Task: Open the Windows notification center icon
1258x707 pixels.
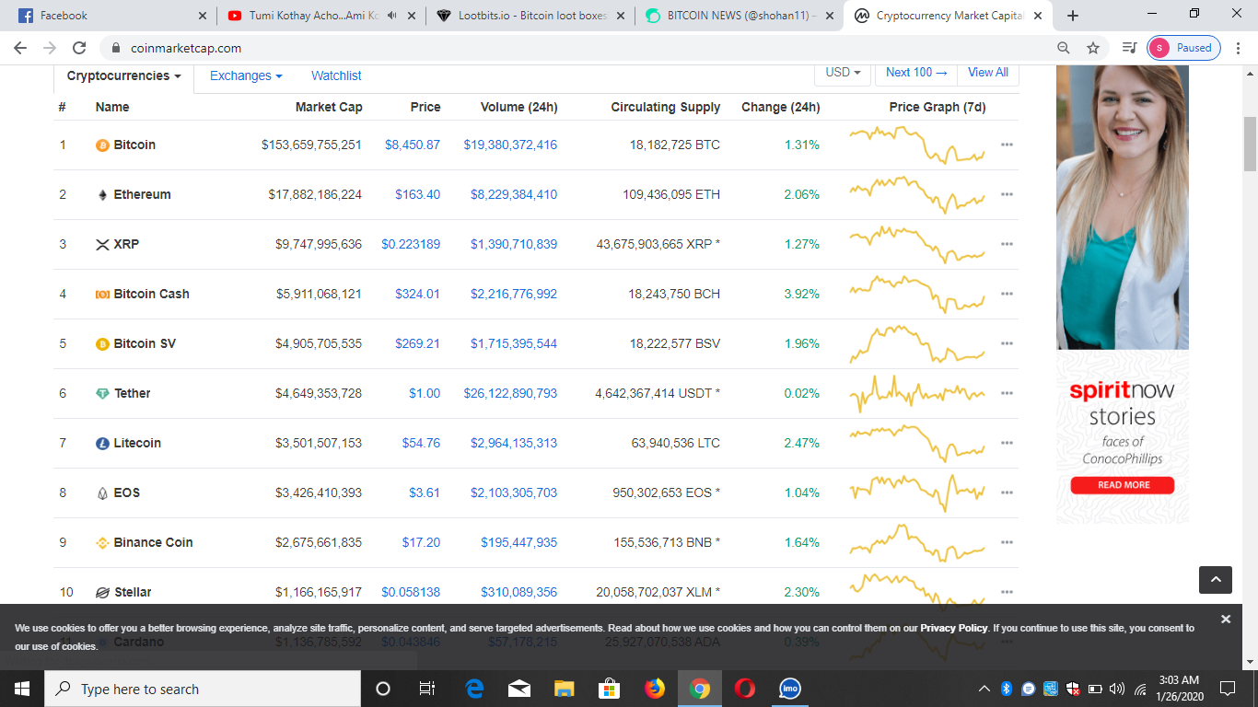Action: coord(1227,689)
